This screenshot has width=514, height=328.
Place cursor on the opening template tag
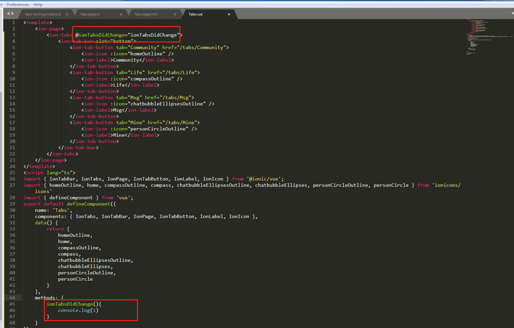38,22
